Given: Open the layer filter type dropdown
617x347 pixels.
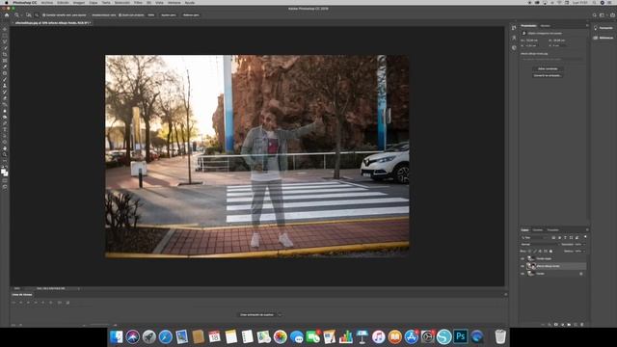Looking at the screenshot, I should [533, 238].
